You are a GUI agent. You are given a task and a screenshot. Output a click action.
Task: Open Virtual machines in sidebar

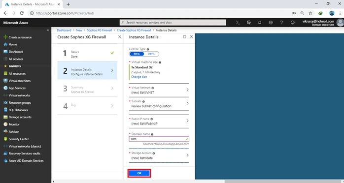(x=17, y=81)
